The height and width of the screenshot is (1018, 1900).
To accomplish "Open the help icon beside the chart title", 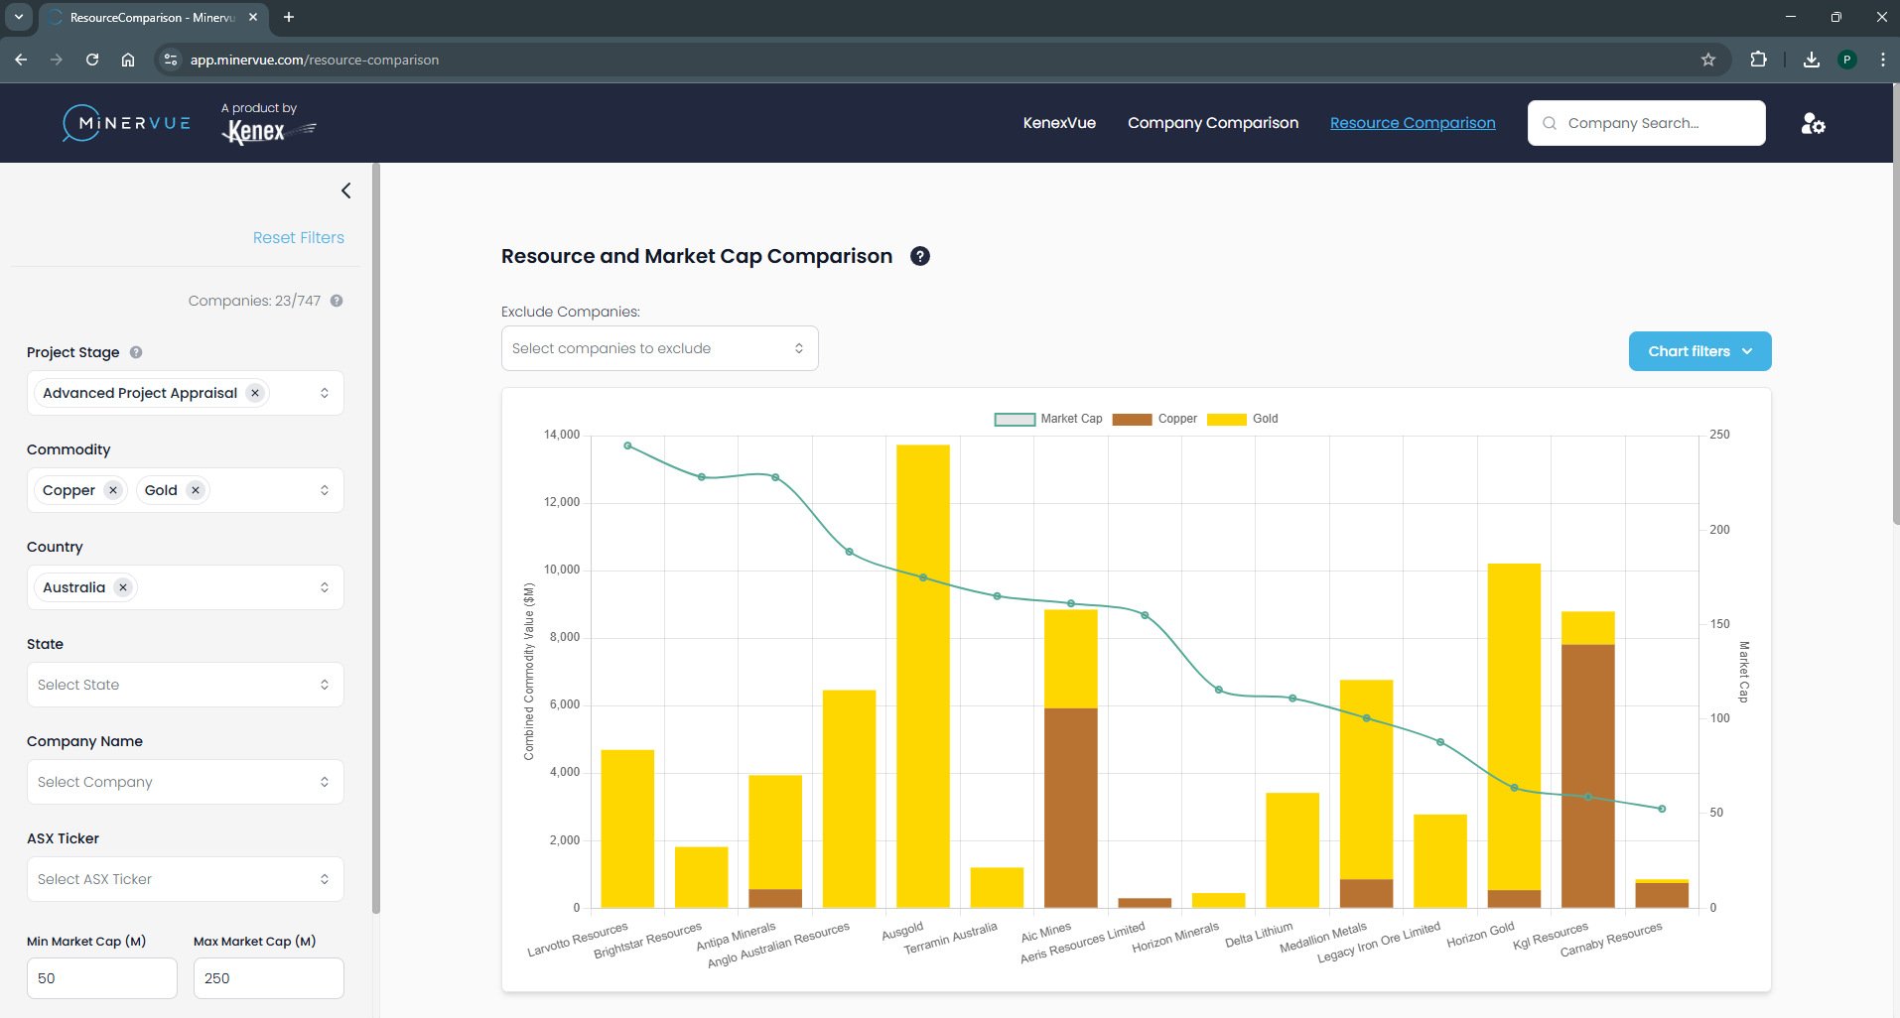I will pos(920,256).
